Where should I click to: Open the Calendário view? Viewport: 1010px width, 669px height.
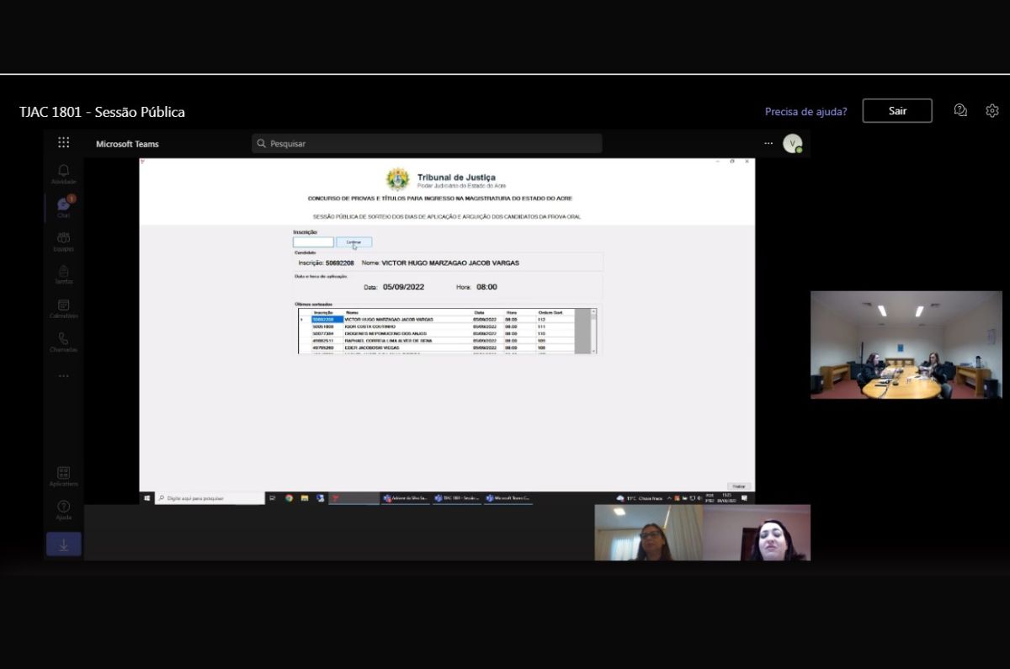click(x=64, y=308)
